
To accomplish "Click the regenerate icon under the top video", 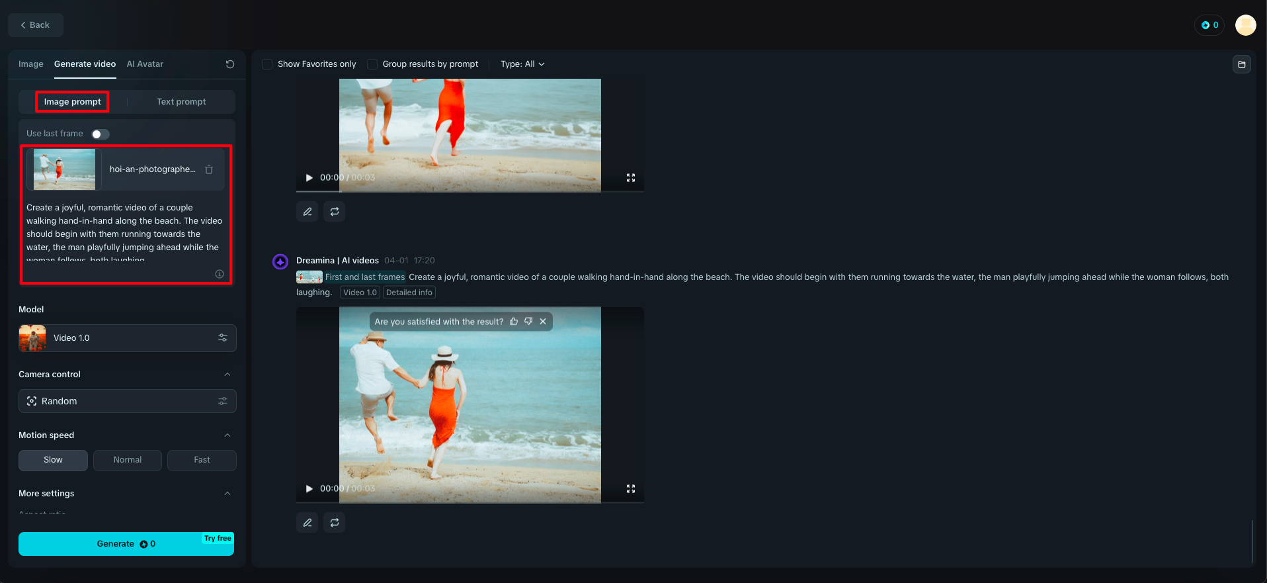I will coord(335,212).
